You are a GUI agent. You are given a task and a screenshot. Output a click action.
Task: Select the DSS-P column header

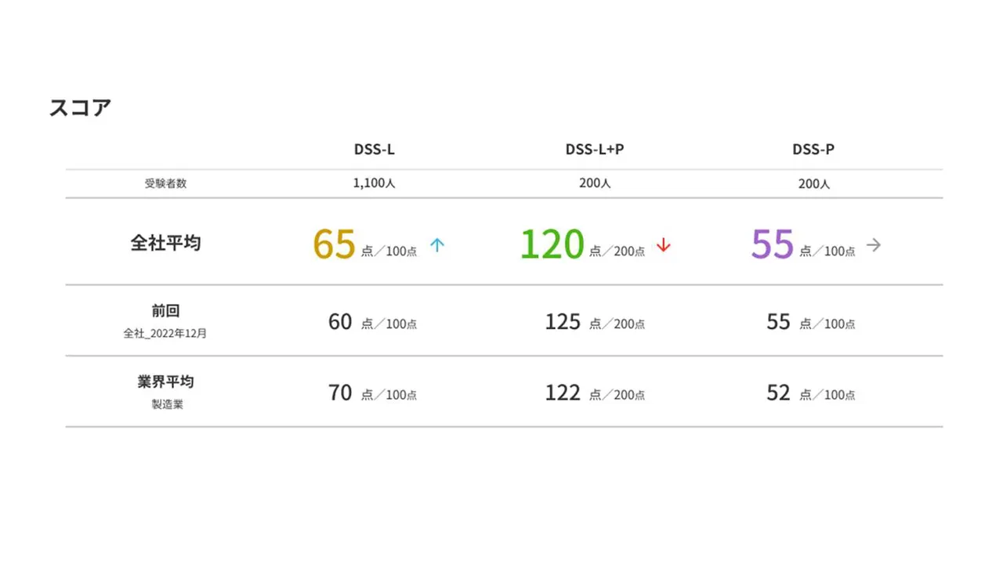point(813,149)
